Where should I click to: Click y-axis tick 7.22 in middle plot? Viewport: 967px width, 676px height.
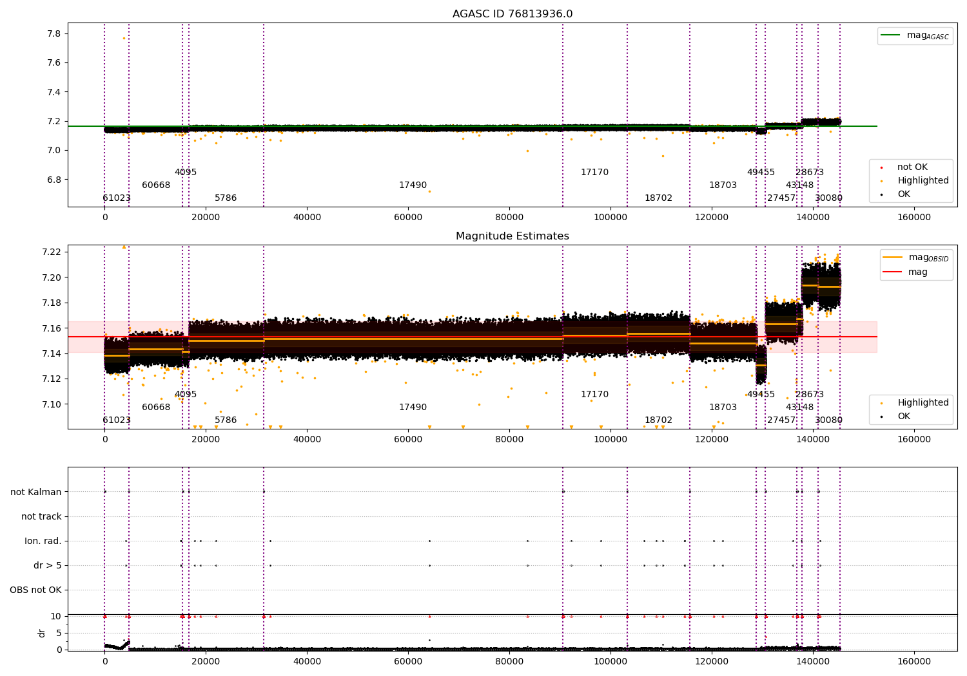[52, 252]
